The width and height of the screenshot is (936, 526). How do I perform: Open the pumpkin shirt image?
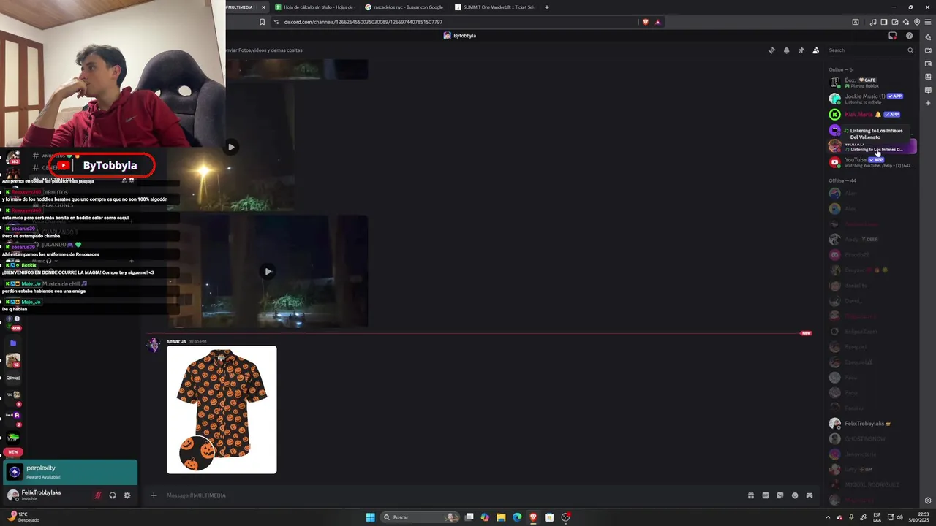click(222, 410)
